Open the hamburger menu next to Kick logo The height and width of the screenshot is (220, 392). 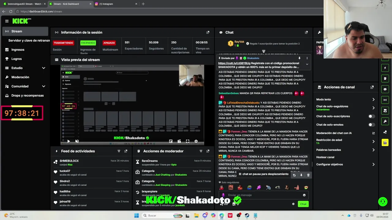point(7,21)
